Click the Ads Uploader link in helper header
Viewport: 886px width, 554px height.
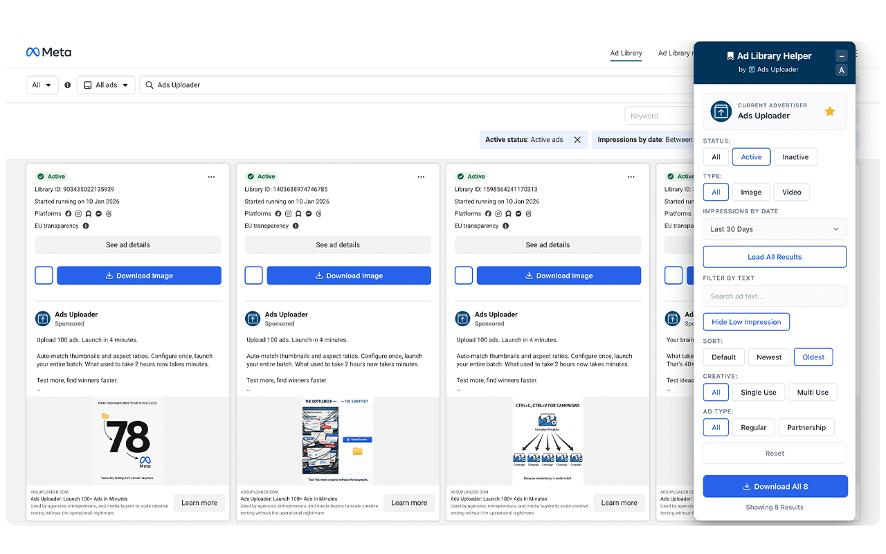[773, 70]
